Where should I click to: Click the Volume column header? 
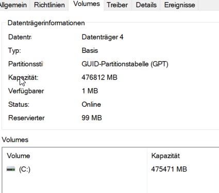pos(19,156)
